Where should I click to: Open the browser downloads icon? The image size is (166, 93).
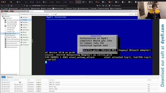[106, 6]
